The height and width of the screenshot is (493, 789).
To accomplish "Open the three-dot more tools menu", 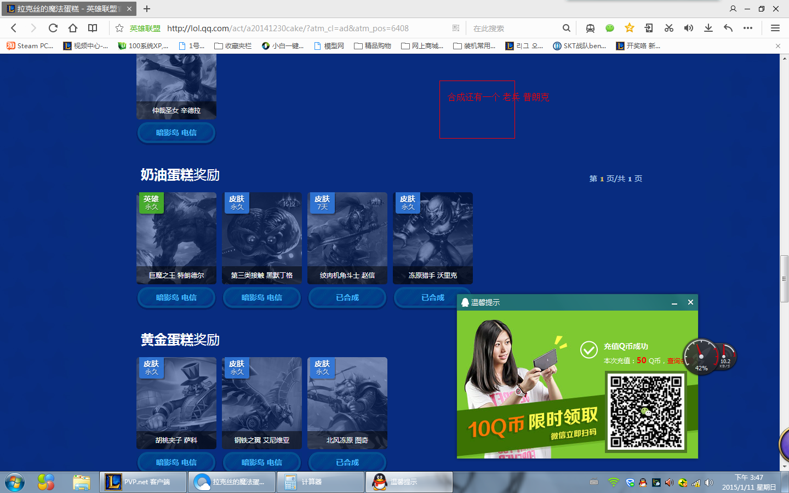I will click(x=748, y=28).
